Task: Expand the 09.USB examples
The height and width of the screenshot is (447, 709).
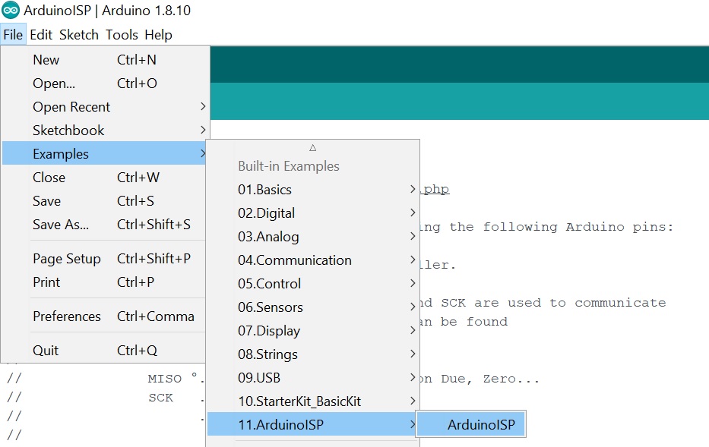Action: click(312, 377)
